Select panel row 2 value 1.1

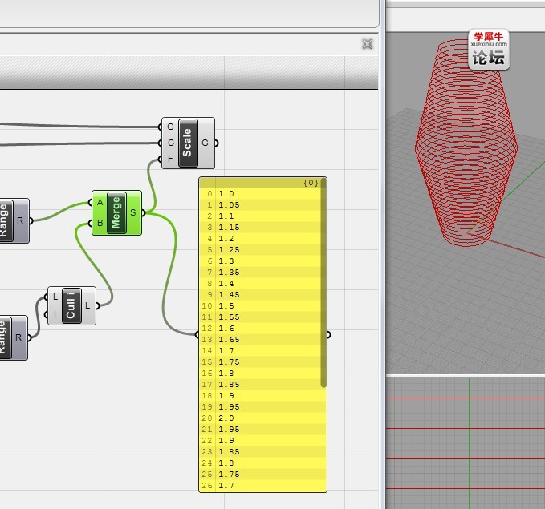[x=260, y=216]
